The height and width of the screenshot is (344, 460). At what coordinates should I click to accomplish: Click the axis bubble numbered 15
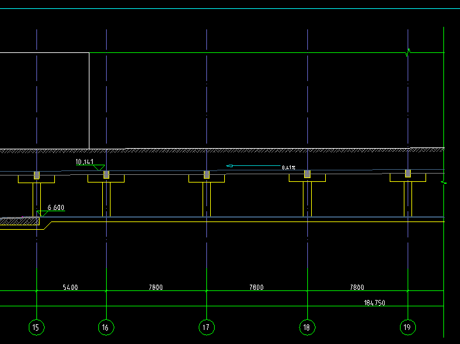pyautogui.click(x=36, y=327)
